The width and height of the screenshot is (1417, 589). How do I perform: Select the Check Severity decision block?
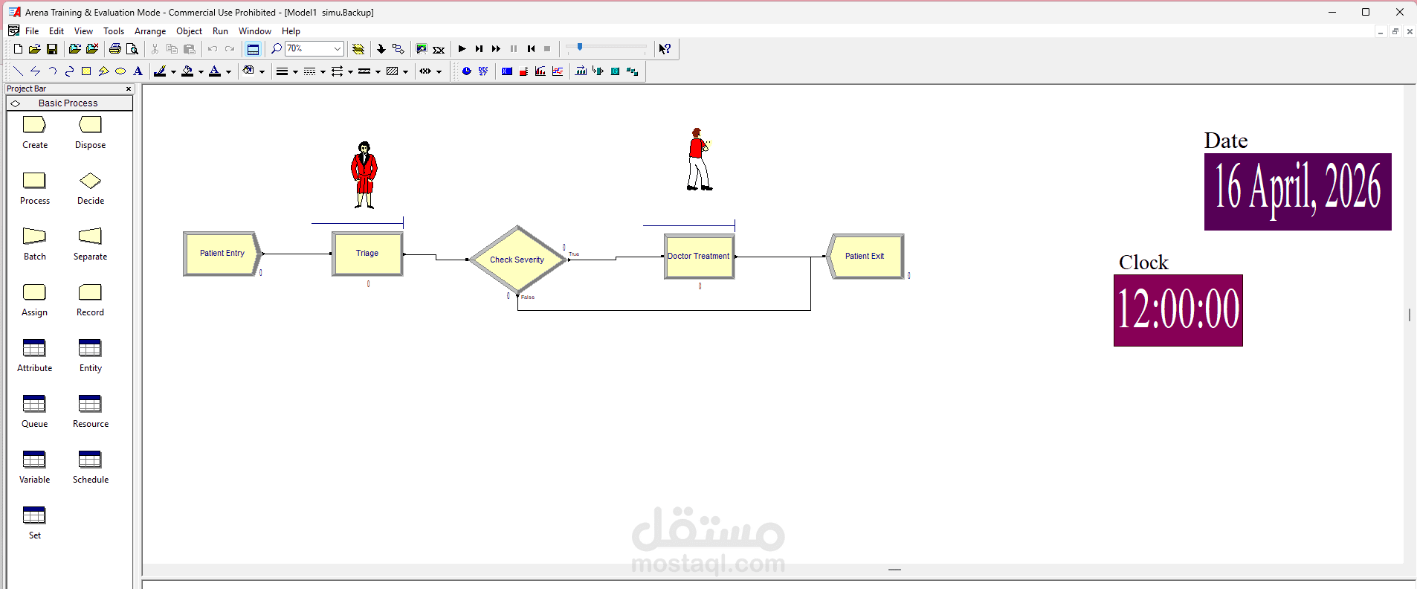pos(517,260)
